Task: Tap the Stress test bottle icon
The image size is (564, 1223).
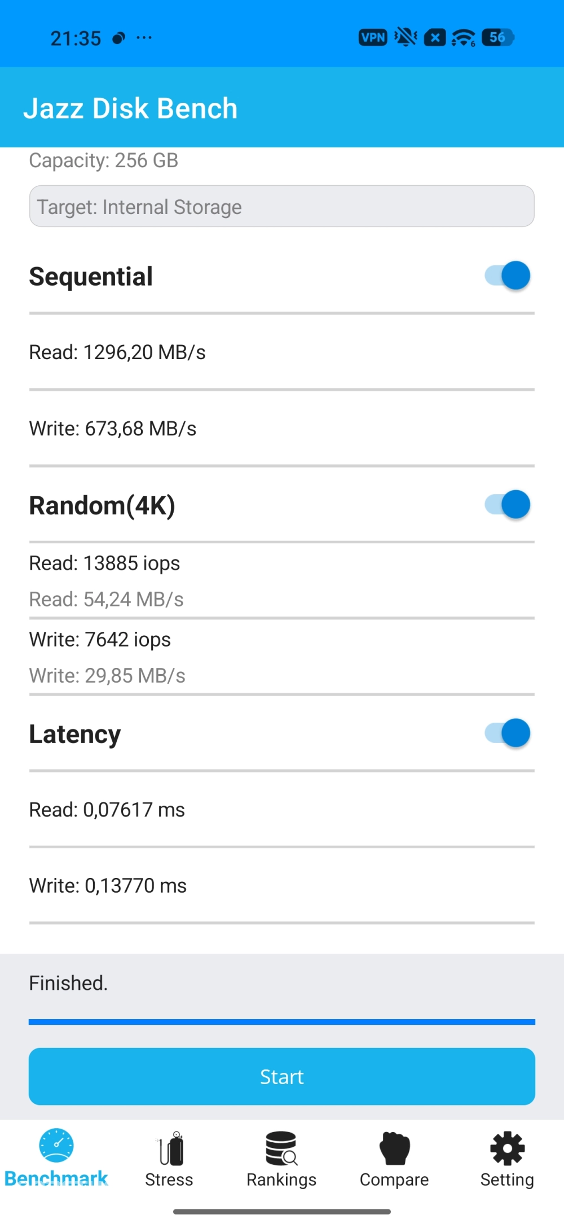Action: (171, 1148)
